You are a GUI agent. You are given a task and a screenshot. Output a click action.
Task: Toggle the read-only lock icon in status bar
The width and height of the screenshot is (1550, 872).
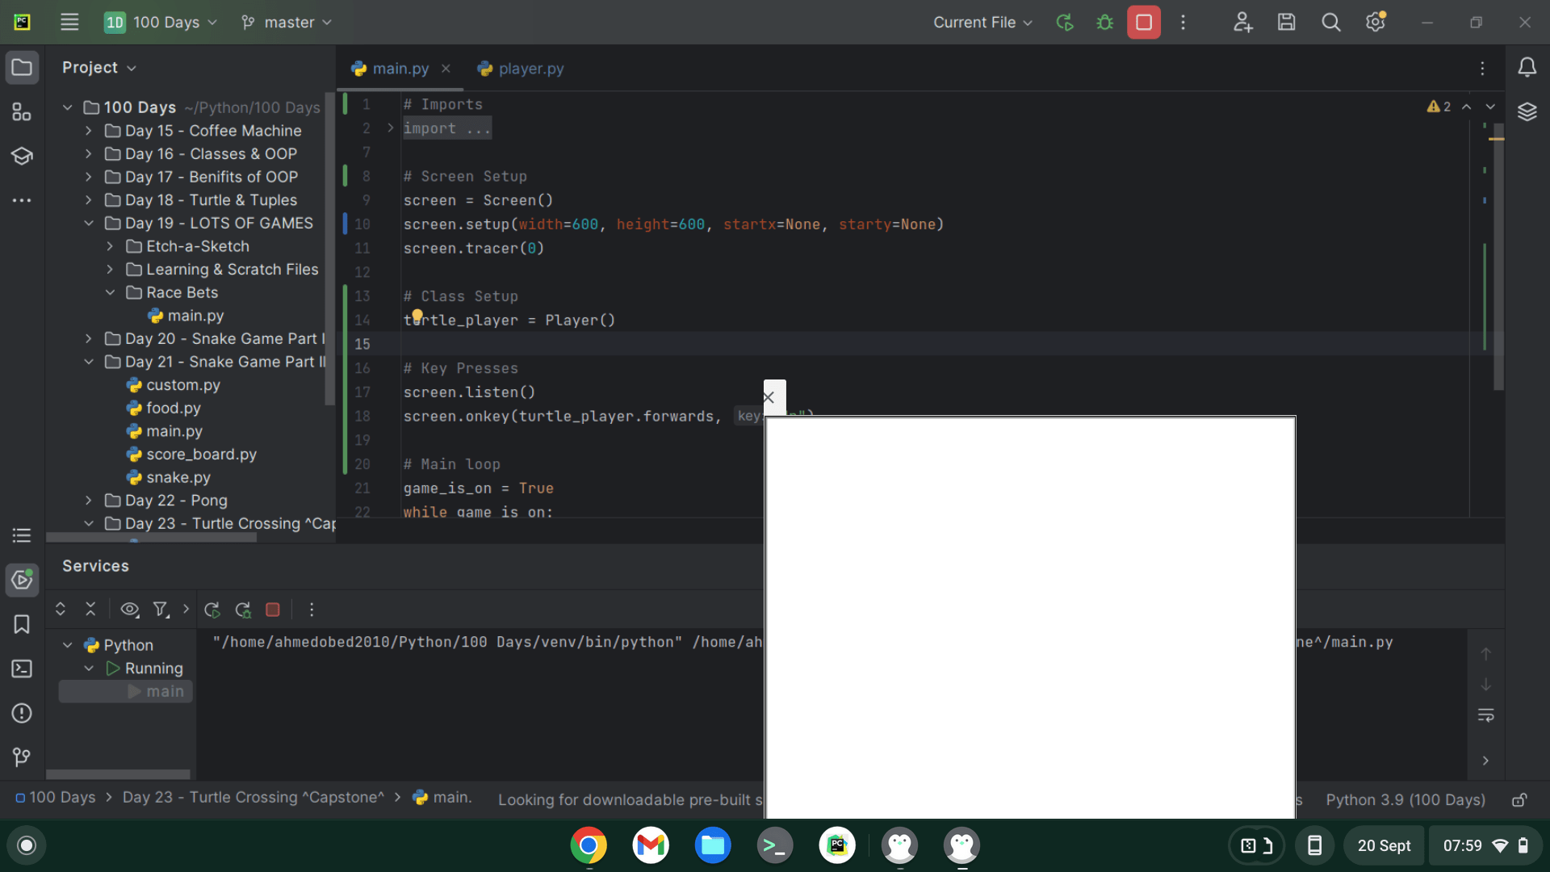tap(1519, 799)
